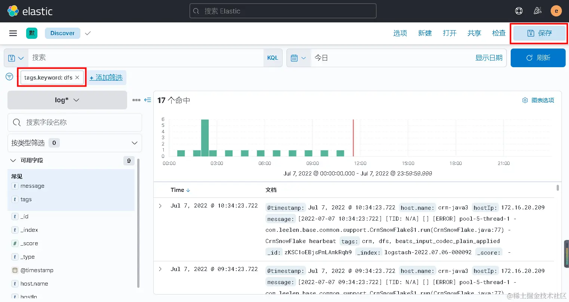569x302 pixels.
Task: Click the add filter link
Action: (x=106, y=77)
